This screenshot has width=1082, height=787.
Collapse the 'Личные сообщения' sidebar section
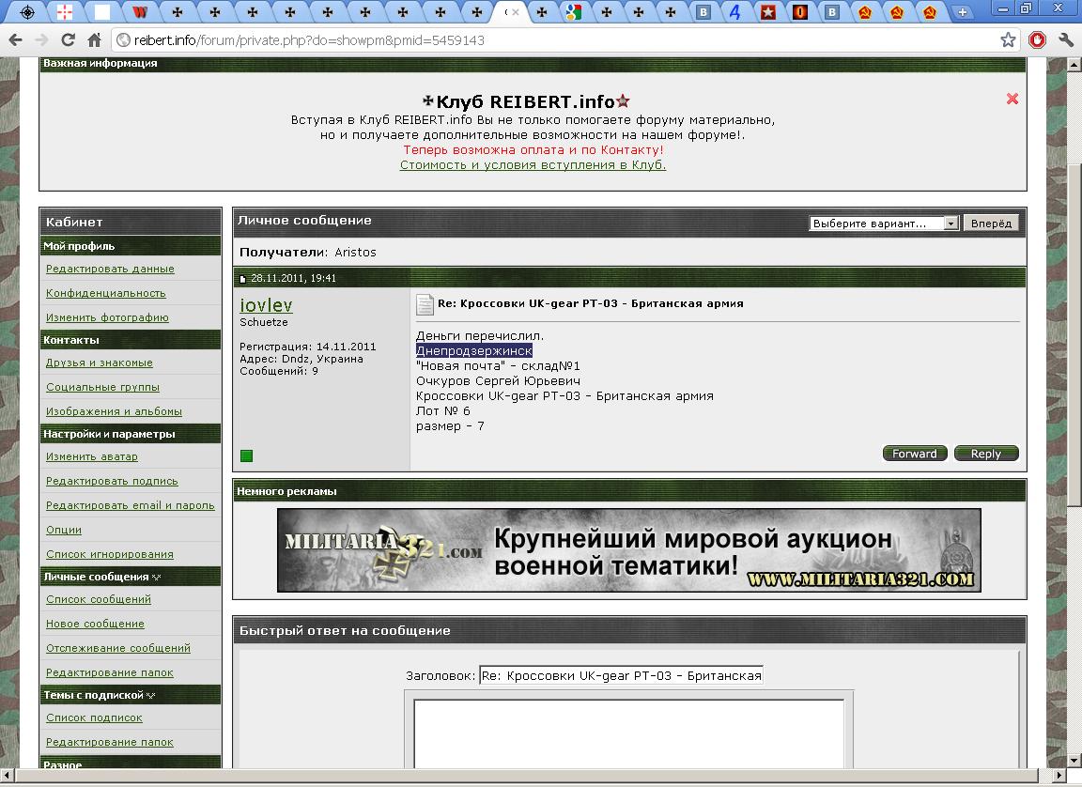[156, 578]
